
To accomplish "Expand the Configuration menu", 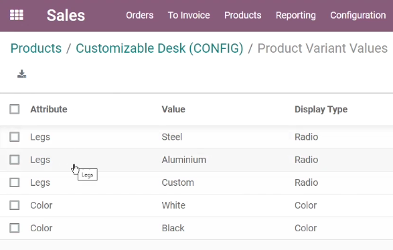I will 358,15.
